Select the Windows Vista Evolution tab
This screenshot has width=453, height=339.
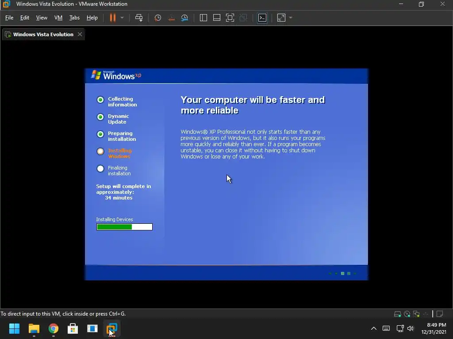coord(43,34)
